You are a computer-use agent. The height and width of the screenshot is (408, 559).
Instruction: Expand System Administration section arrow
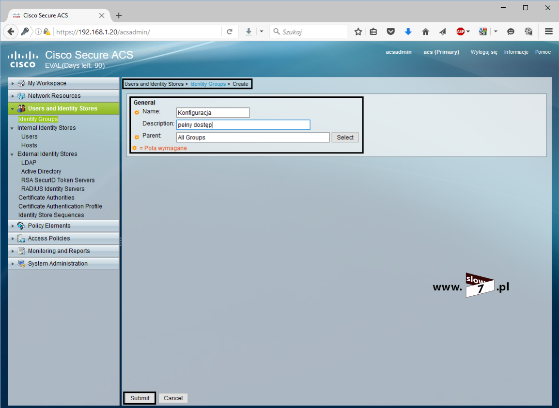tap(13, 264)
